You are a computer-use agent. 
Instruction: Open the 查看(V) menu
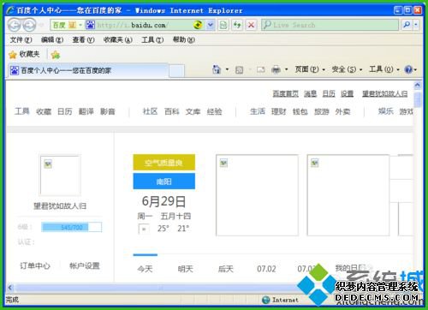pos(83,39)
